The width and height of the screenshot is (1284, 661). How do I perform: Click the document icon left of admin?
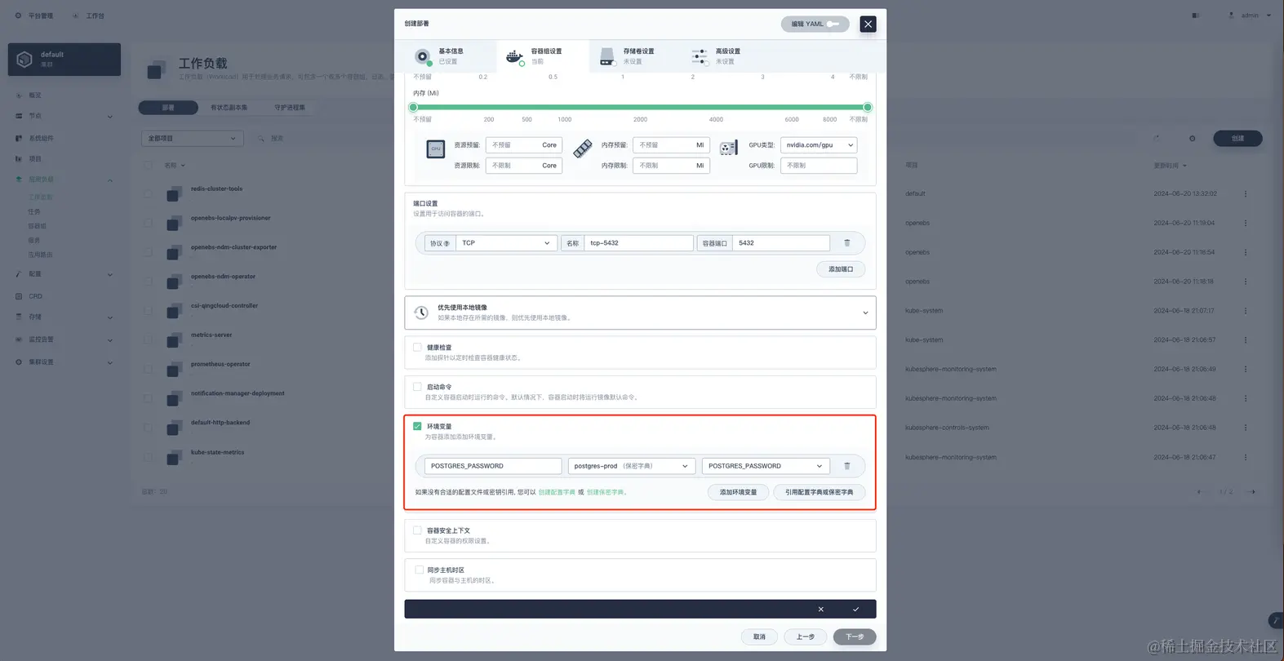[x=1195, y=16]
